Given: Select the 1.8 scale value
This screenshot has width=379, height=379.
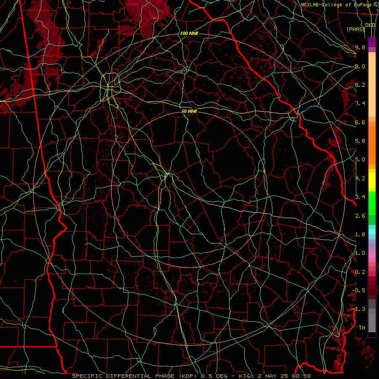Looking at the screenshot, I should coord(360,235).
